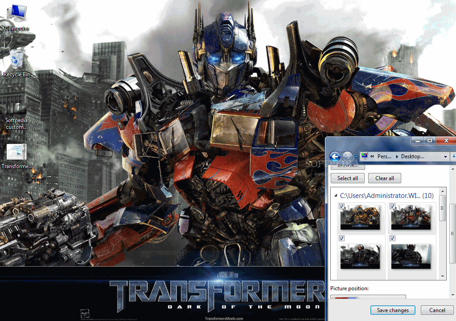Select the Transformers theme pack icon
The height and width of the screenshot is (321, 456).
pyautogui.click(x=16, y=156)
